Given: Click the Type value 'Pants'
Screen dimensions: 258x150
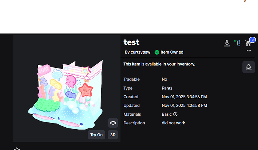Looking at the screenshot, I should tap(167, 88).
